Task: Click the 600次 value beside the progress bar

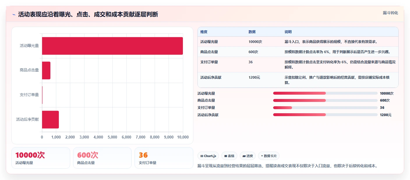Action: 385,100
